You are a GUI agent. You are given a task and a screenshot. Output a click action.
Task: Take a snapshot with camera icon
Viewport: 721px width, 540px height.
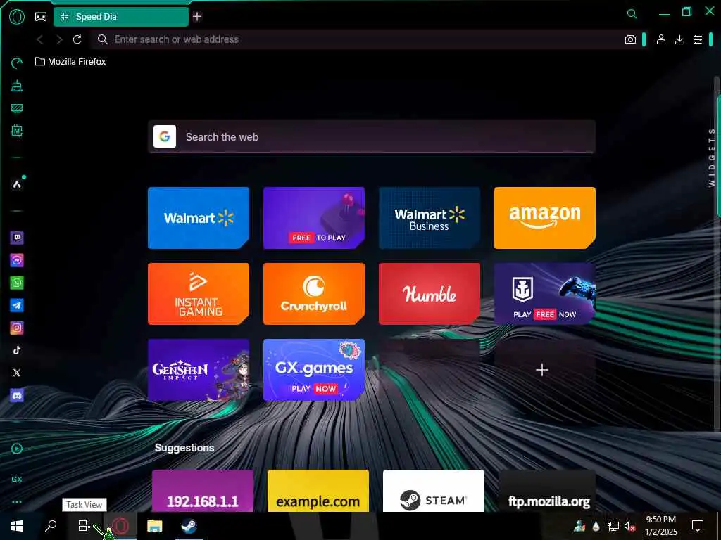click(x=630, y=39)
